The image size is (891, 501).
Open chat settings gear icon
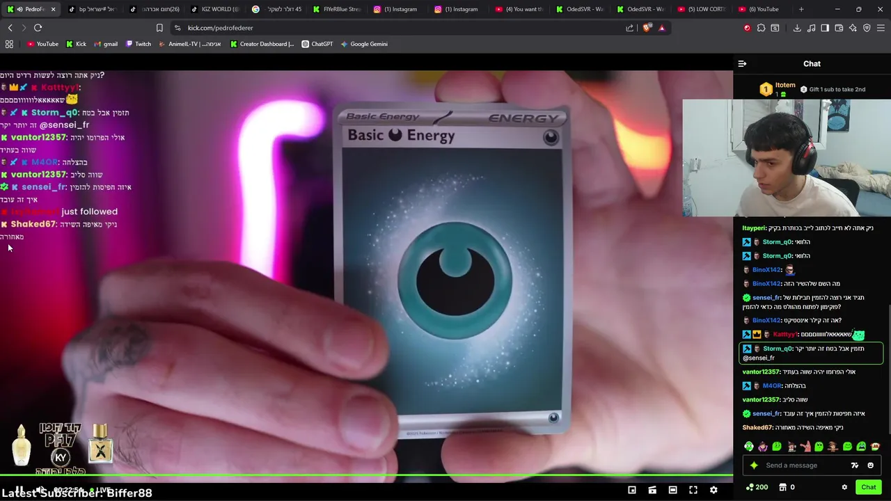[844, 487]
